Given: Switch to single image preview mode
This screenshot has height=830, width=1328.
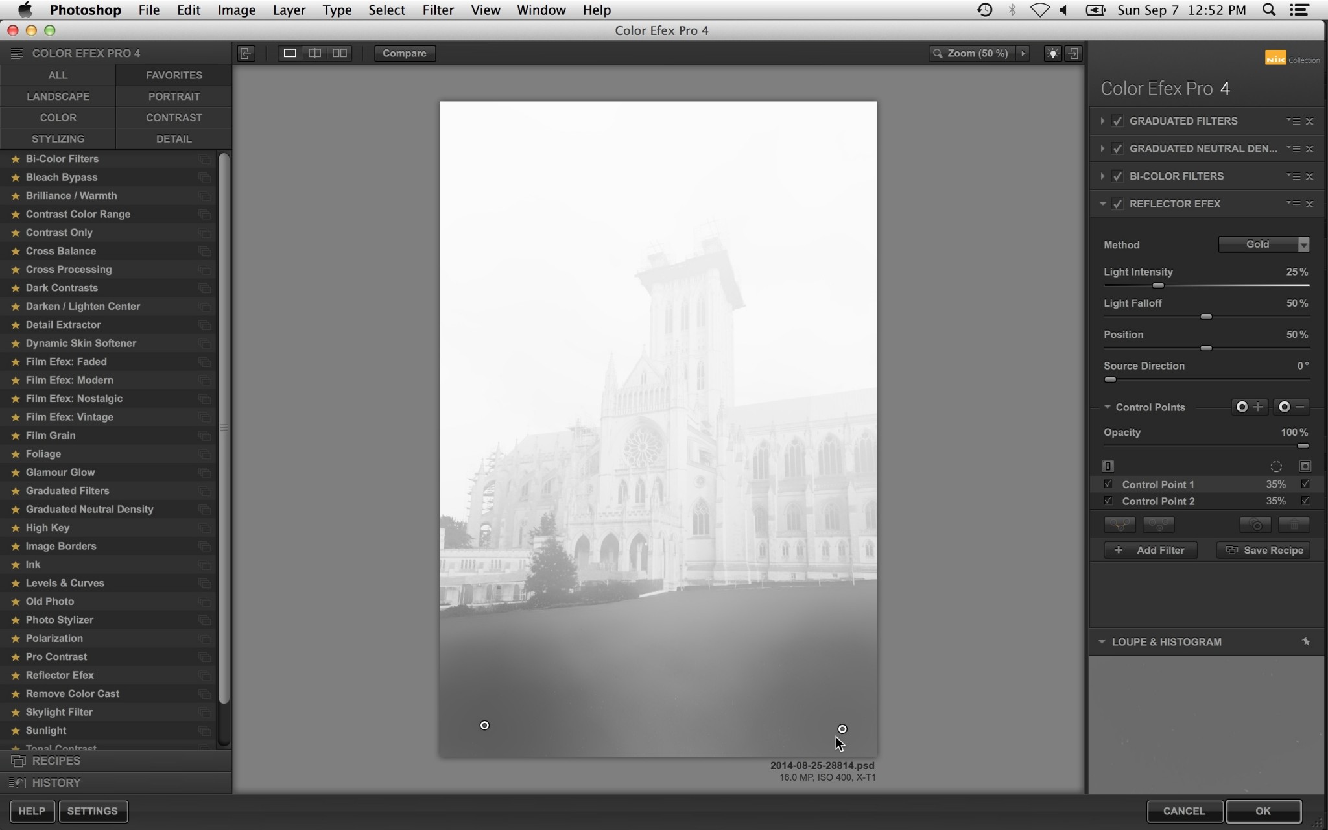Looking at the screenshot, I should [x=290, y=53].
